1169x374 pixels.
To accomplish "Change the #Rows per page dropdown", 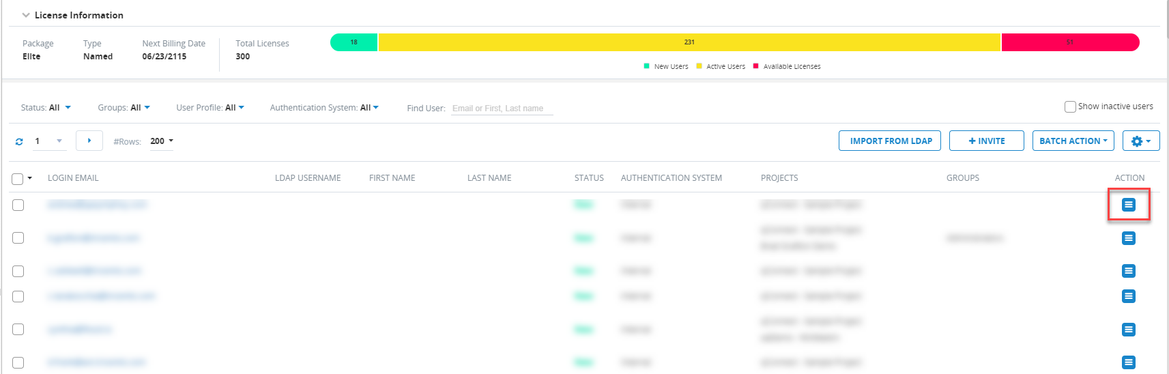I will tap(162, 141).
